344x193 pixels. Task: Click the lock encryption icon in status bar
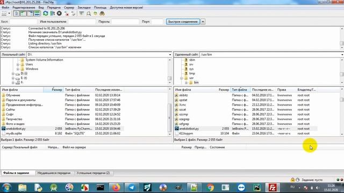pyautogui.click(x=292, y=180)
